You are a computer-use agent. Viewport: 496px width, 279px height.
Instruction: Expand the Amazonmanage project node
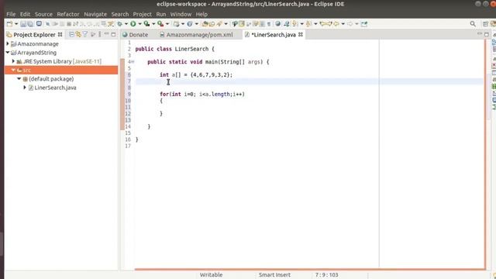coord(8,43)
